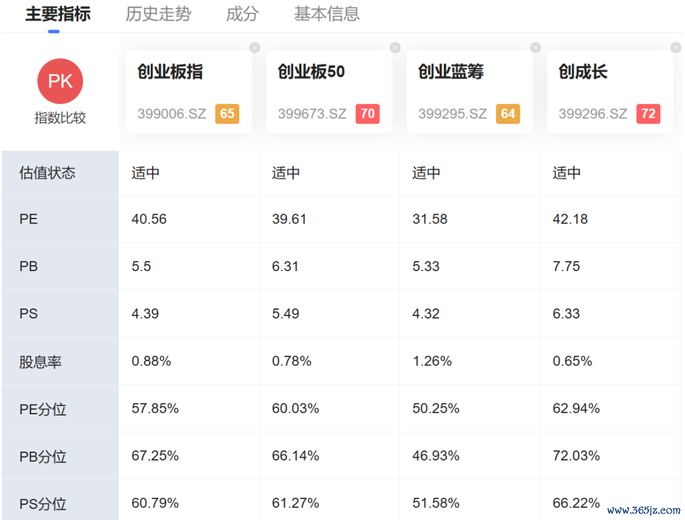Switch to the 历史走势 tab
685x520 pixels.
pos(158,14)
